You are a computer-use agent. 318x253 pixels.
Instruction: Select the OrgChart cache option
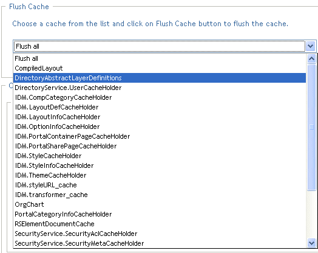(x=160, y=204)
